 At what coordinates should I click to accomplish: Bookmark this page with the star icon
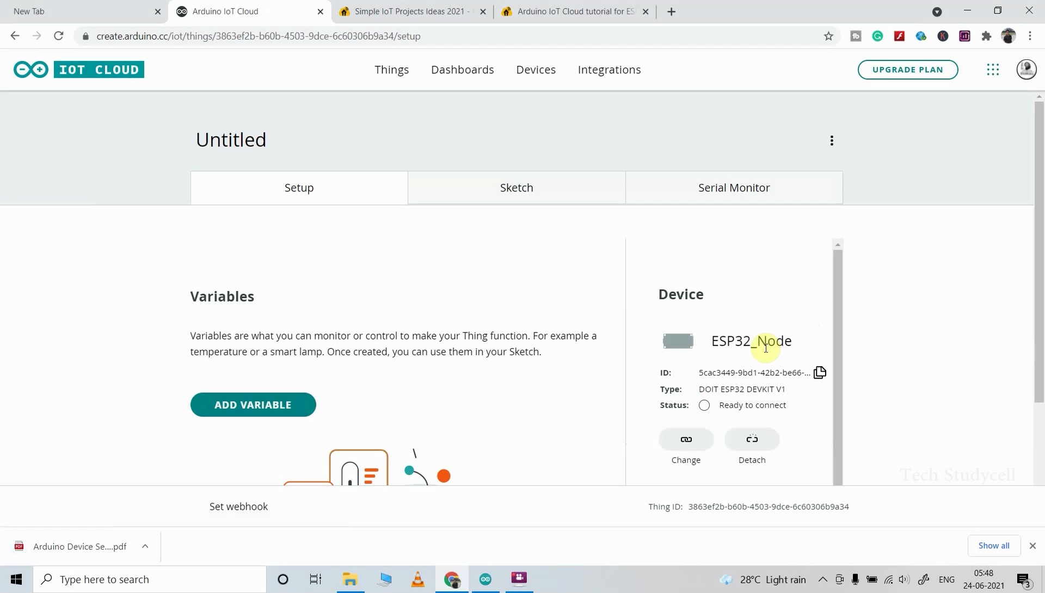pos(828,36)
